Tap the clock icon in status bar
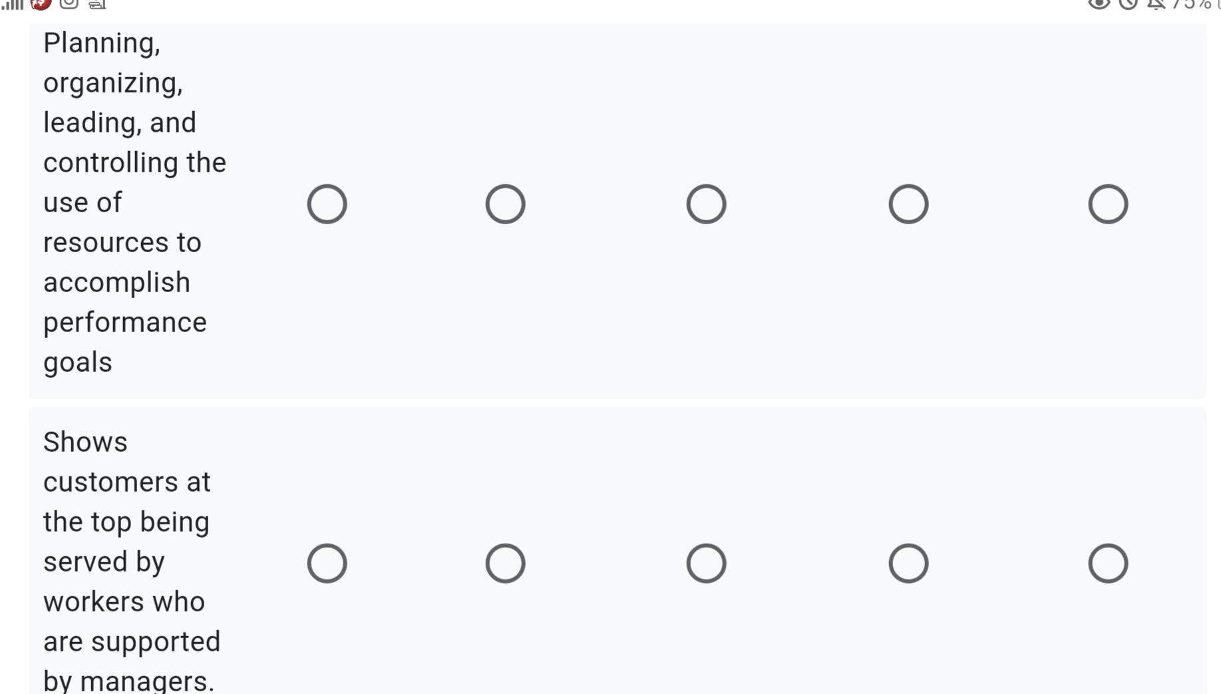Viewport: 1221px width, 694px height. pyautogui.click(x=1128, y=4)
